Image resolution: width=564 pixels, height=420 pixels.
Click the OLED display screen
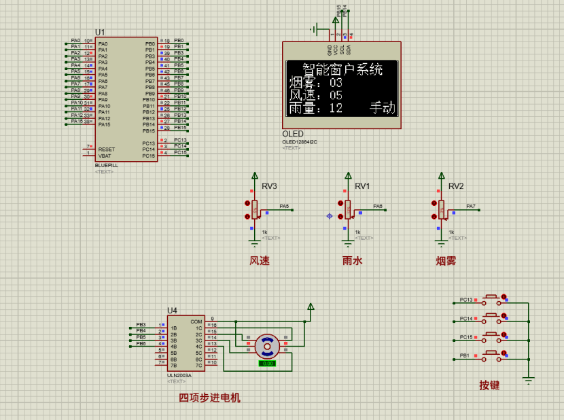(341, 89)
